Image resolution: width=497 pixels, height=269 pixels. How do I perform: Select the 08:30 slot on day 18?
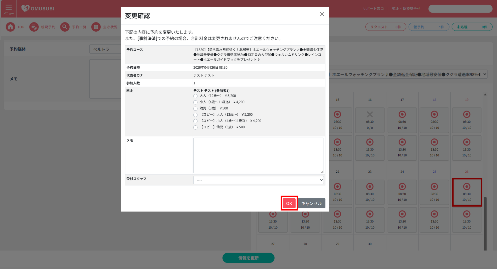tap(434, 120)
